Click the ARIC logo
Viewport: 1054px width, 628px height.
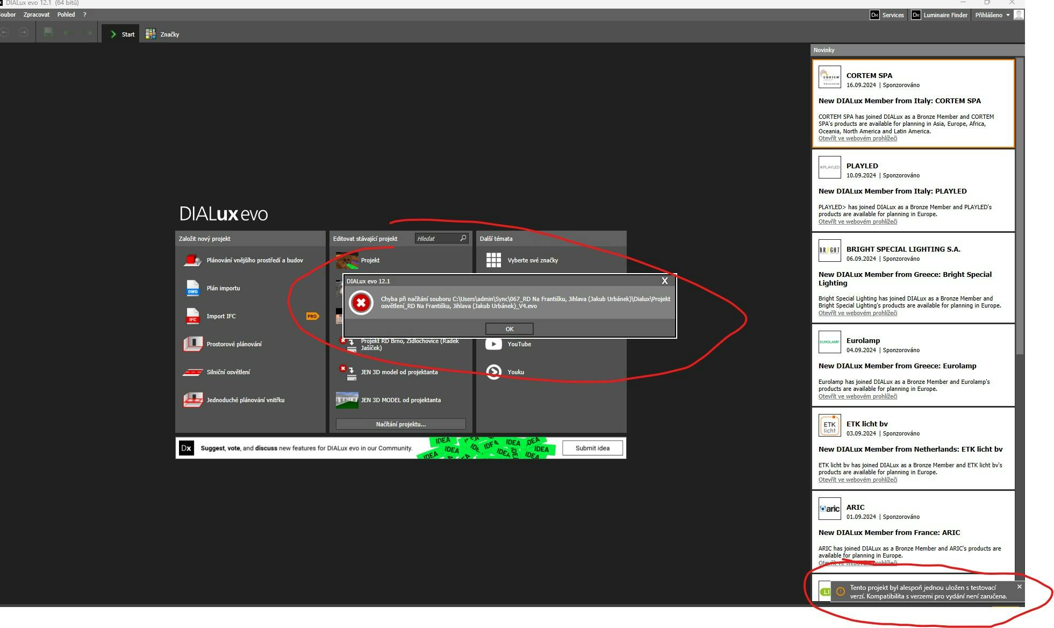coord(829,509)
